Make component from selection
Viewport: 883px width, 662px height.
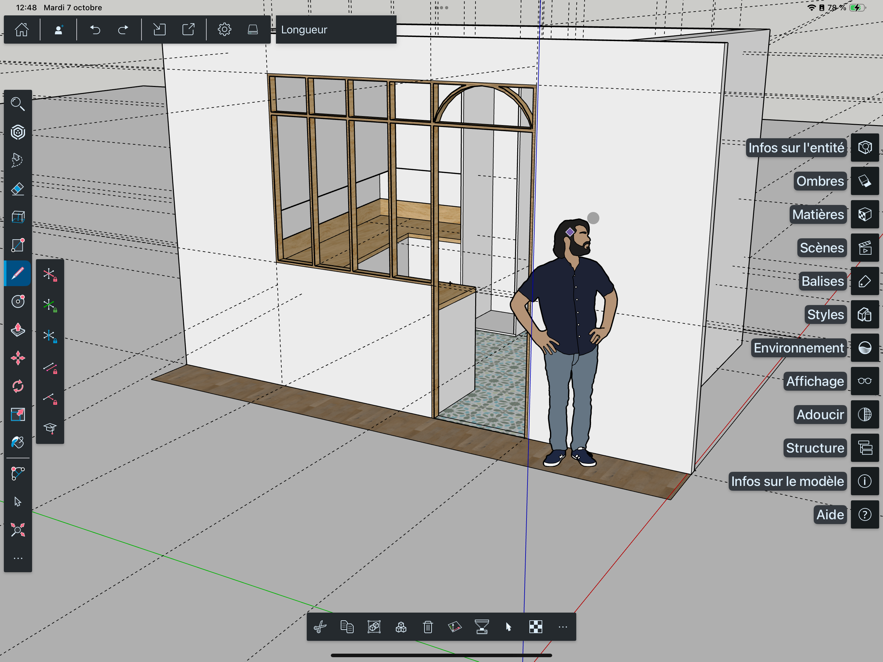401,627
